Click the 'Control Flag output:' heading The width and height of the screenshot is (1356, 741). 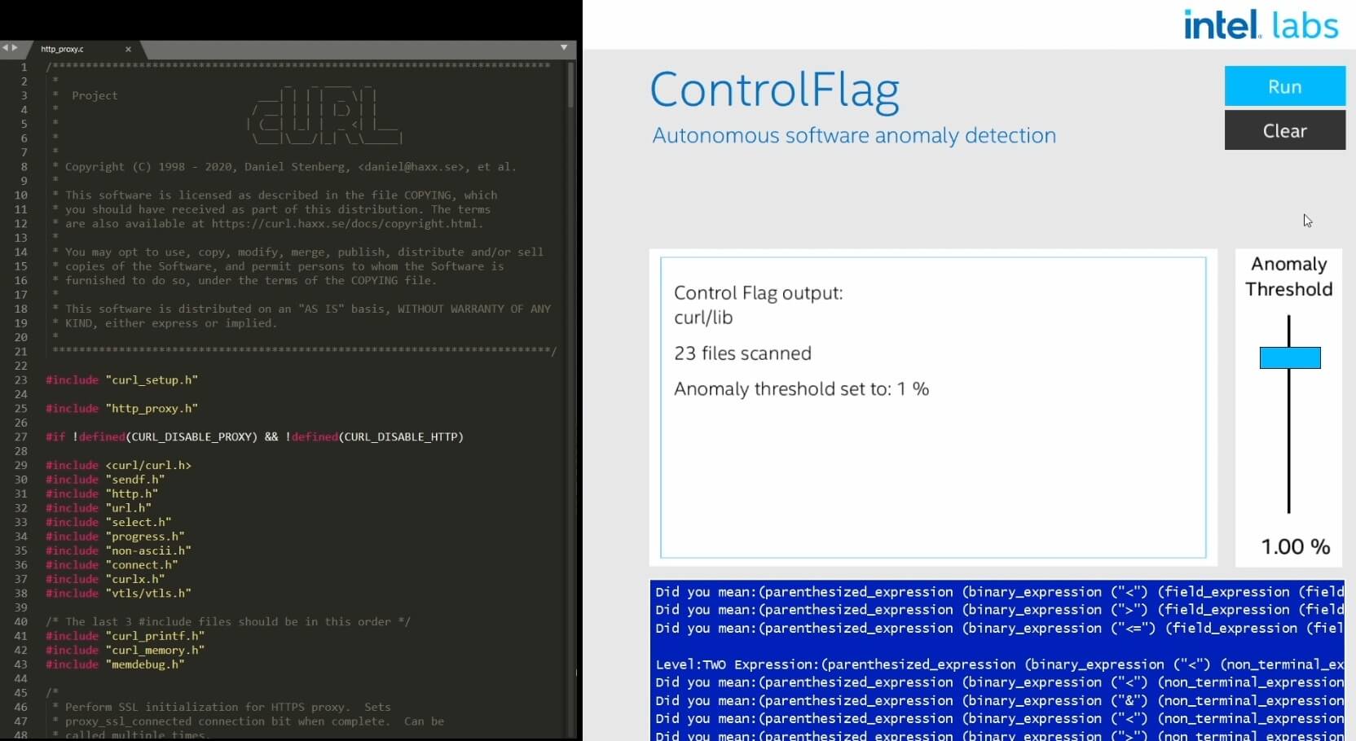(x=758, y=293)
